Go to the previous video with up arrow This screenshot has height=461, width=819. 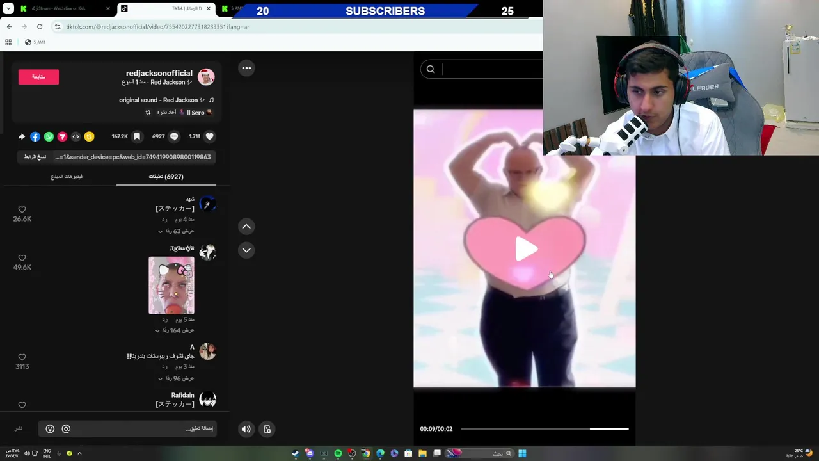(x=246, y=227)
